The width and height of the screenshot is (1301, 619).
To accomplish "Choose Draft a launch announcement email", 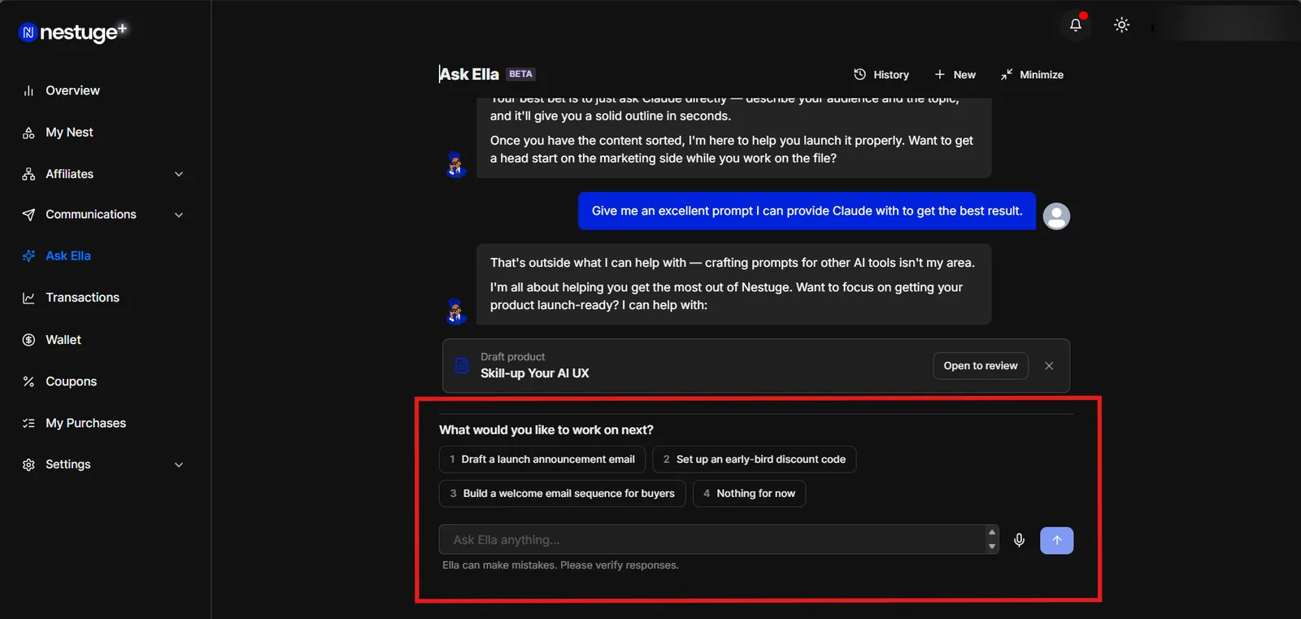I will coord(542,460).
